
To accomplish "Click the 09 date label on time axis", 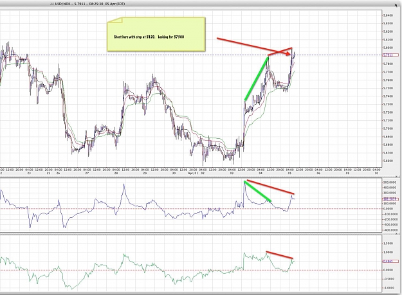I will 347,173.
